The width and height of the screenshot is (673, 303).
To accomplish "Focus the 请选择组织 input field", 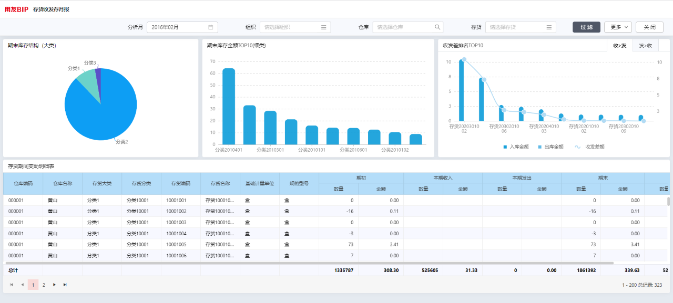I will 295,27.
